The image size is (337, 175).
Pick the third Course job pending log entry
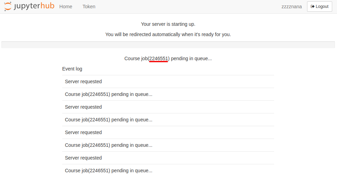(x=168, y=145)
